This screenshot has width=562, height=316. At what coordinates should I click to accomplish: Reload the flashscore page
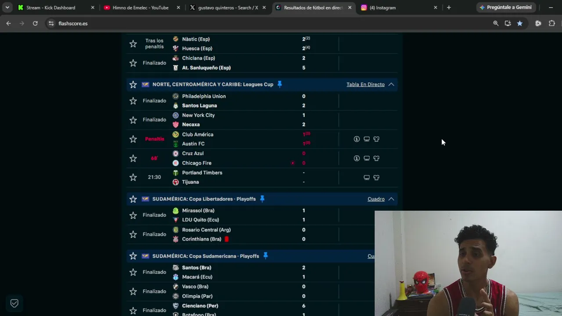click(35, 23)
